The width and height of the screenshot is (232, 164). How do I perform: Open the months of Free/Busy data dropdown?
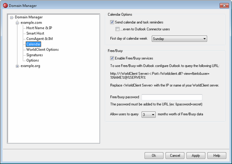point(149,114)
